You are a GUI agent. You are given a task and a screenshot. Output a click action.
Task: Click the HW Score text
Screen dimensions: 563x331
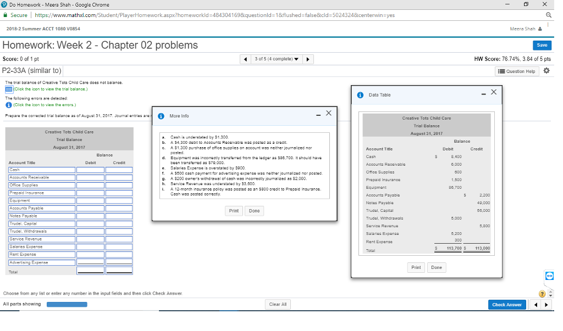point(512,59)
